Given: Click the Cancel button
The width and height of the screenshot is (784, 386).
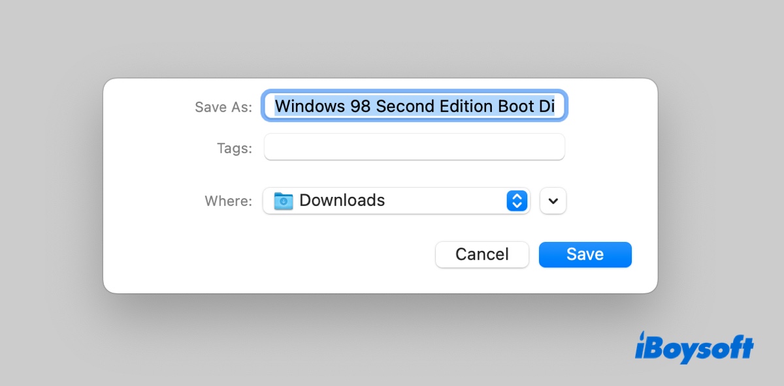Looking at the screenshot, I should (x=482, y=254).
